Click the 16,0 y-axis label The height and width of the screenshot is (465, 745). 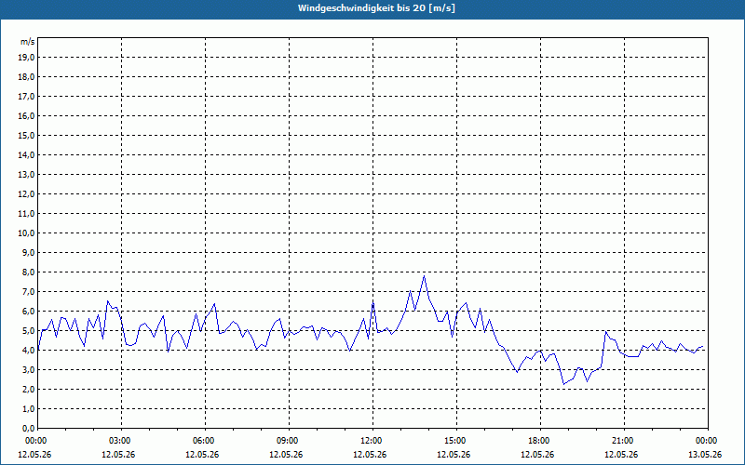pyautogui.click(x=26, y=115)
